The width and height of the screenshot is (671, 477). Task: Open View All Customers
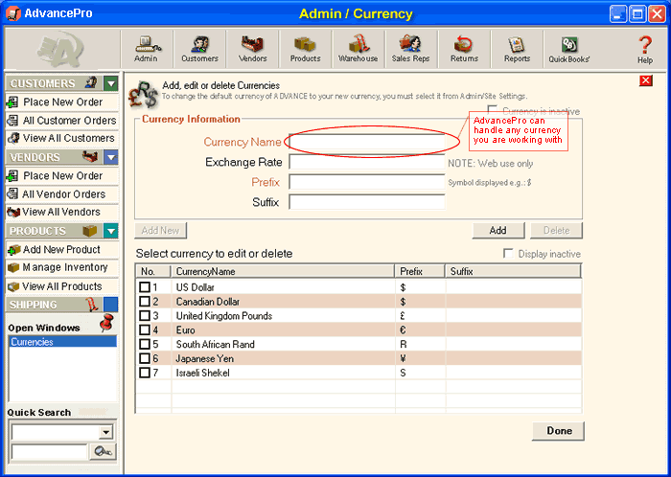coord(62,138)
